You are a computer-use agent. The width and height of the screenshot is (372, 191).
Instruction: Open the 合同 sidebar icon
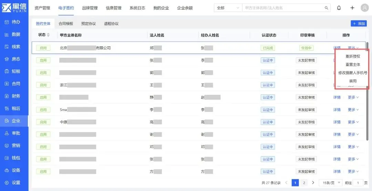point(7,83)
